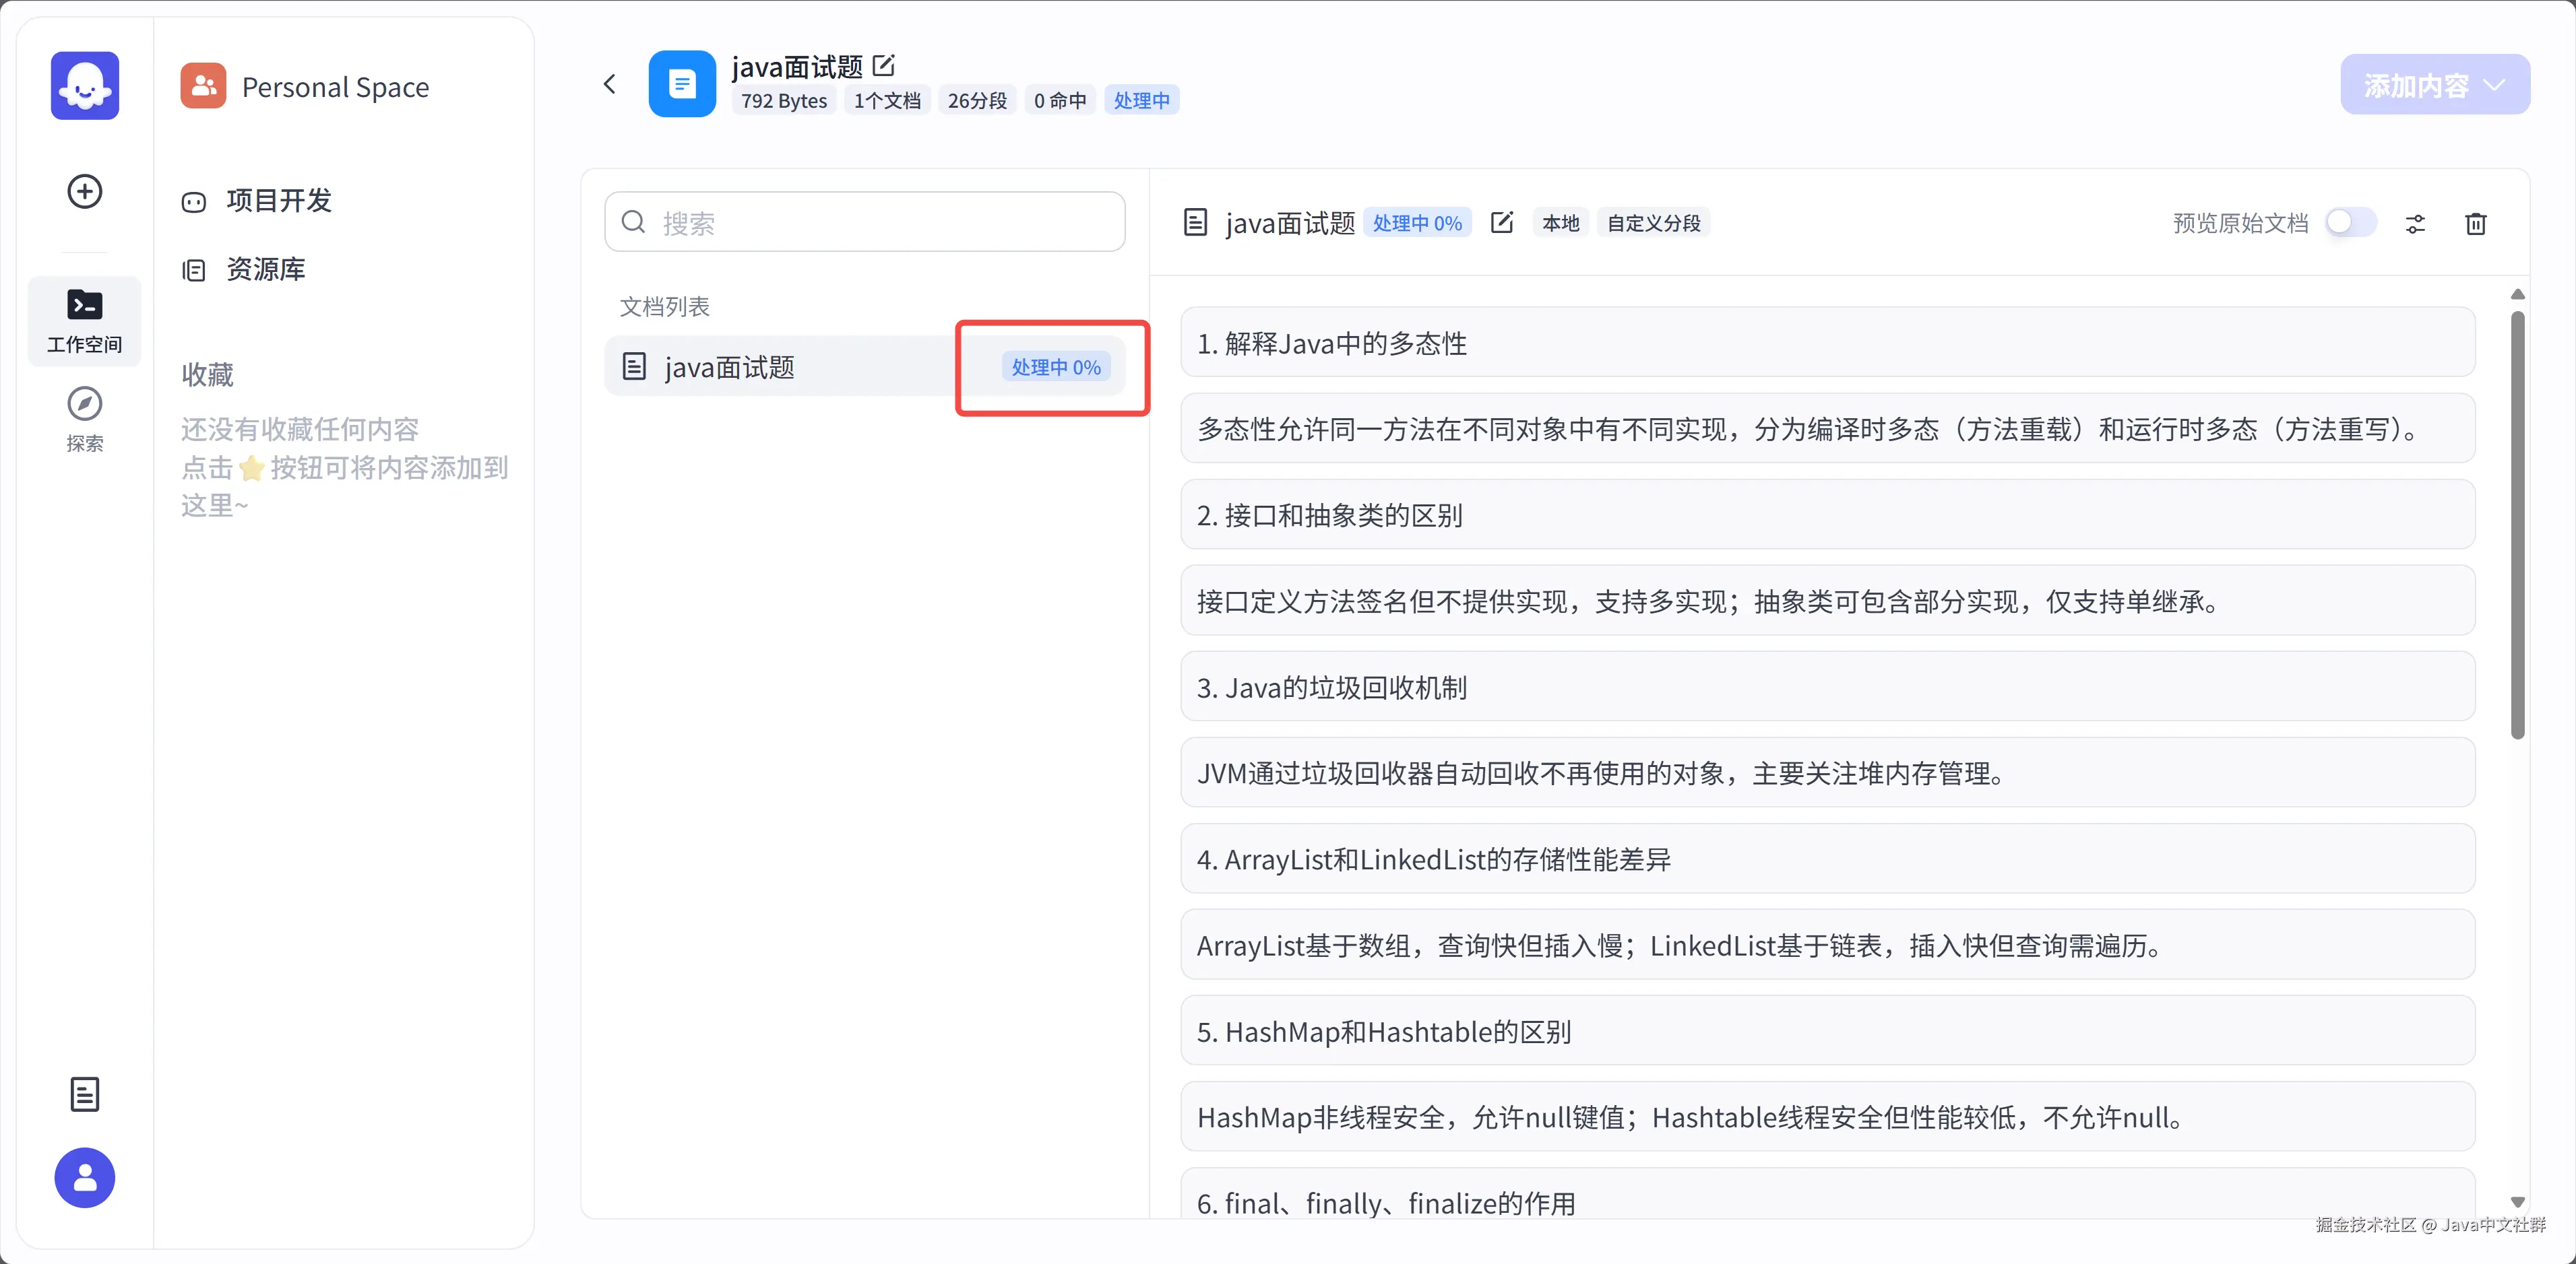Click the 搜索 input field

pos(865,222)
